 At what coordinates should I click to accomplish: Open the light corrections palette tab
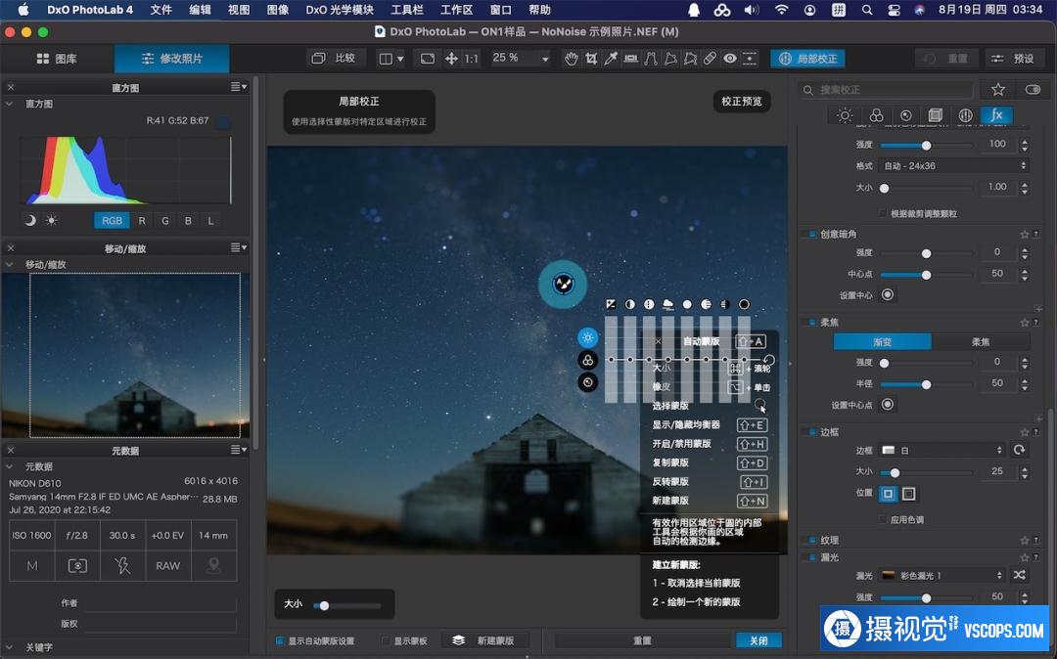point(845,115)
